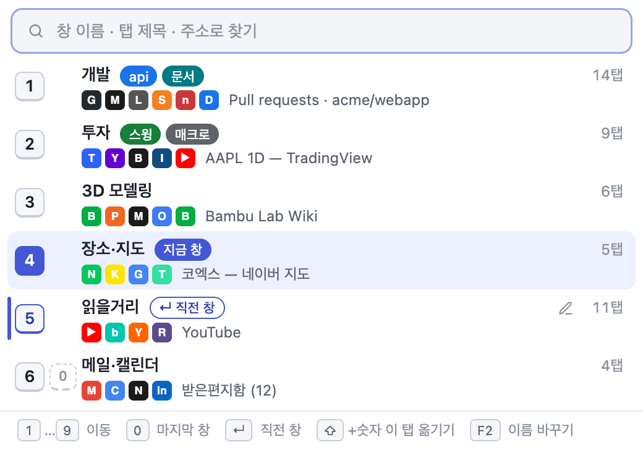Click YouTube tab title in 읽을거리 row
The image size is (643, 450).
(211, 333)
